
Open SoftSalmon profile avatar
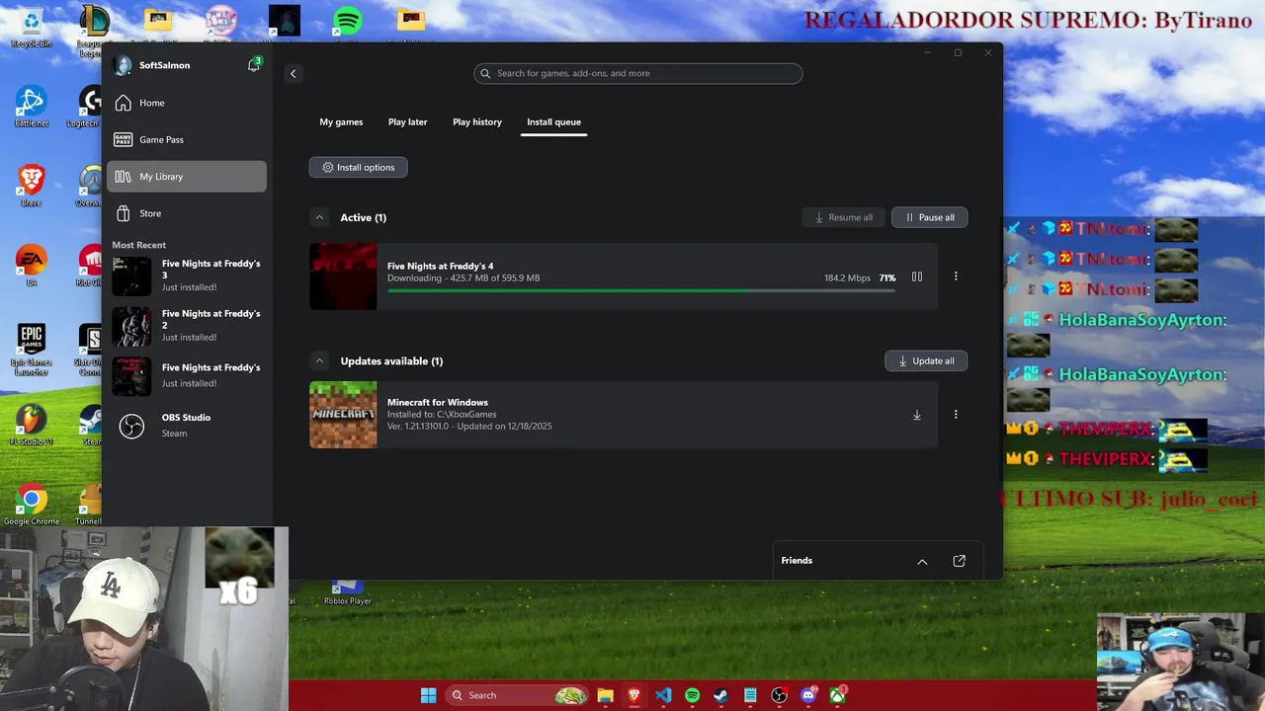123,65
